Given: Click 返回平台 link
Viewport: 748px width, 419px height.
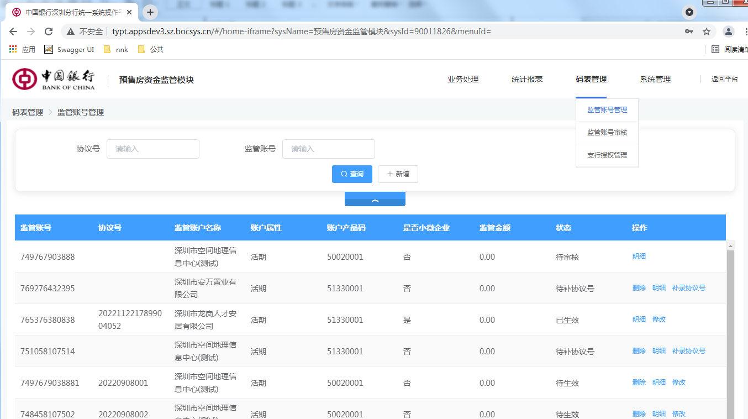Looking at the screenshot, I should coord(725,79).
